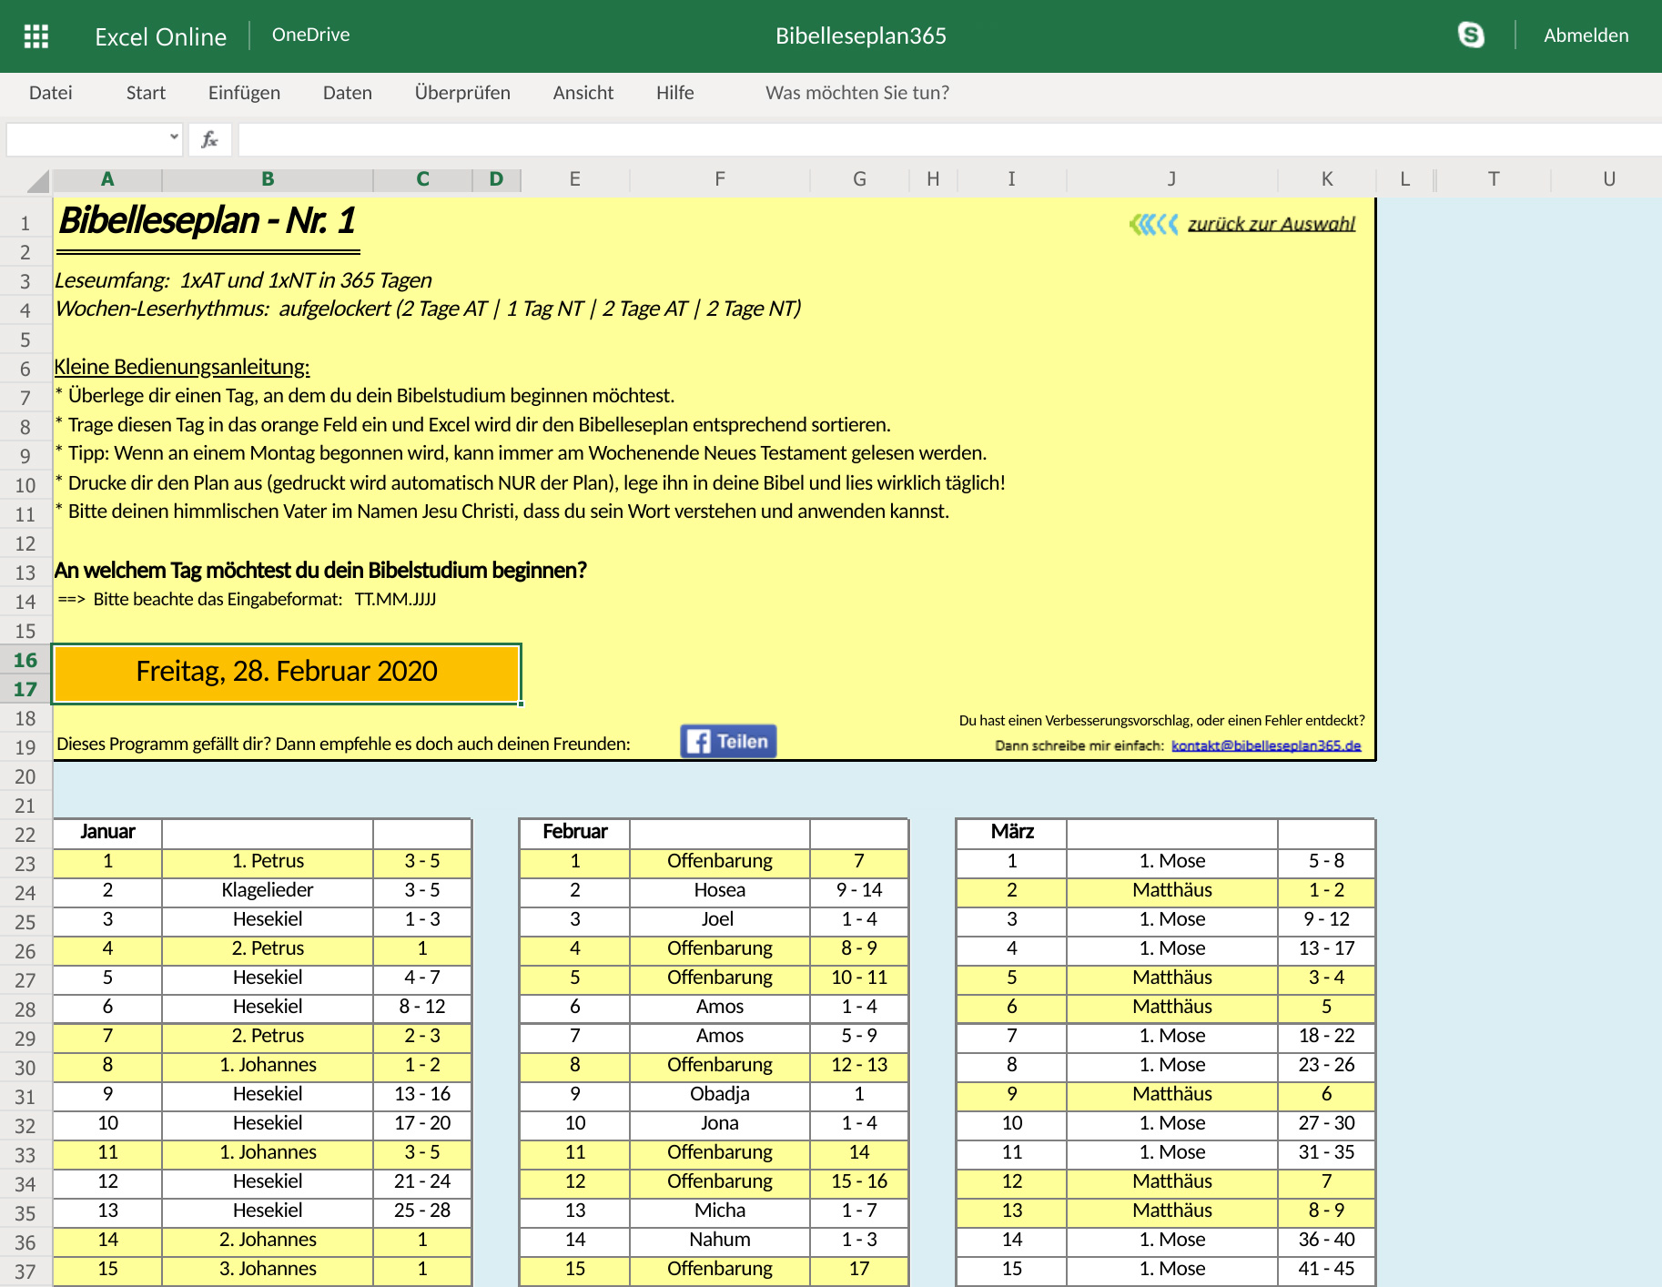The width and height of the screenshot is (1662, 1287).
Task: Click the 'Was möchten Sie tun?' search box
Action: [x=856, y=93]
